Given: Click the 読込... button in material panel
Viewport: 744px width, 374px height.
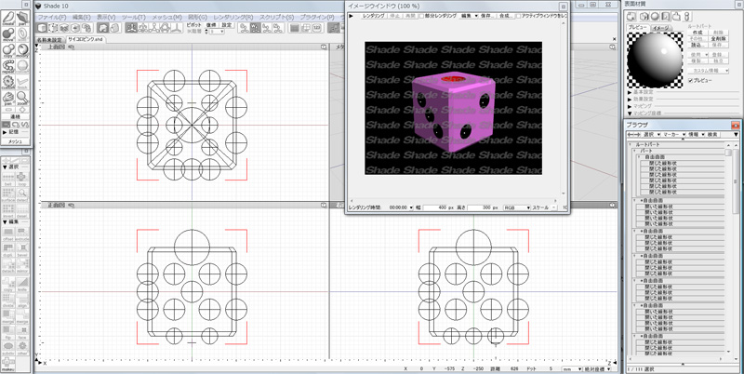Looking at the screenshot, I should point(697,45).
